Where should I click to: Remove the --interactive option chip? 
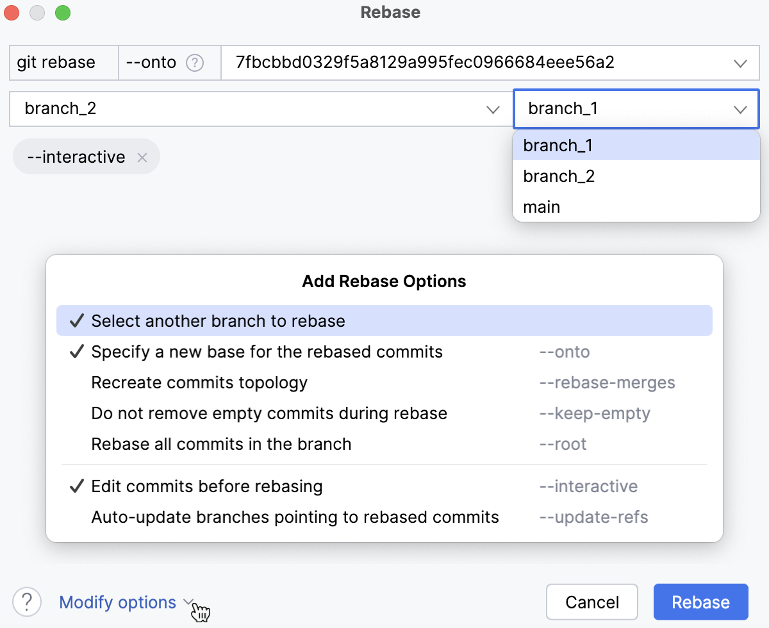pyautogui.click(x=142, y=158)
